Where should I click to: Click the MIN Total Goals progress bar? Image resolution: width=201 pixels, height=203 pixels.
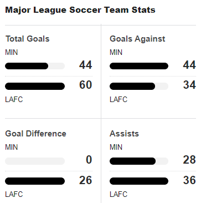point(35,66)
